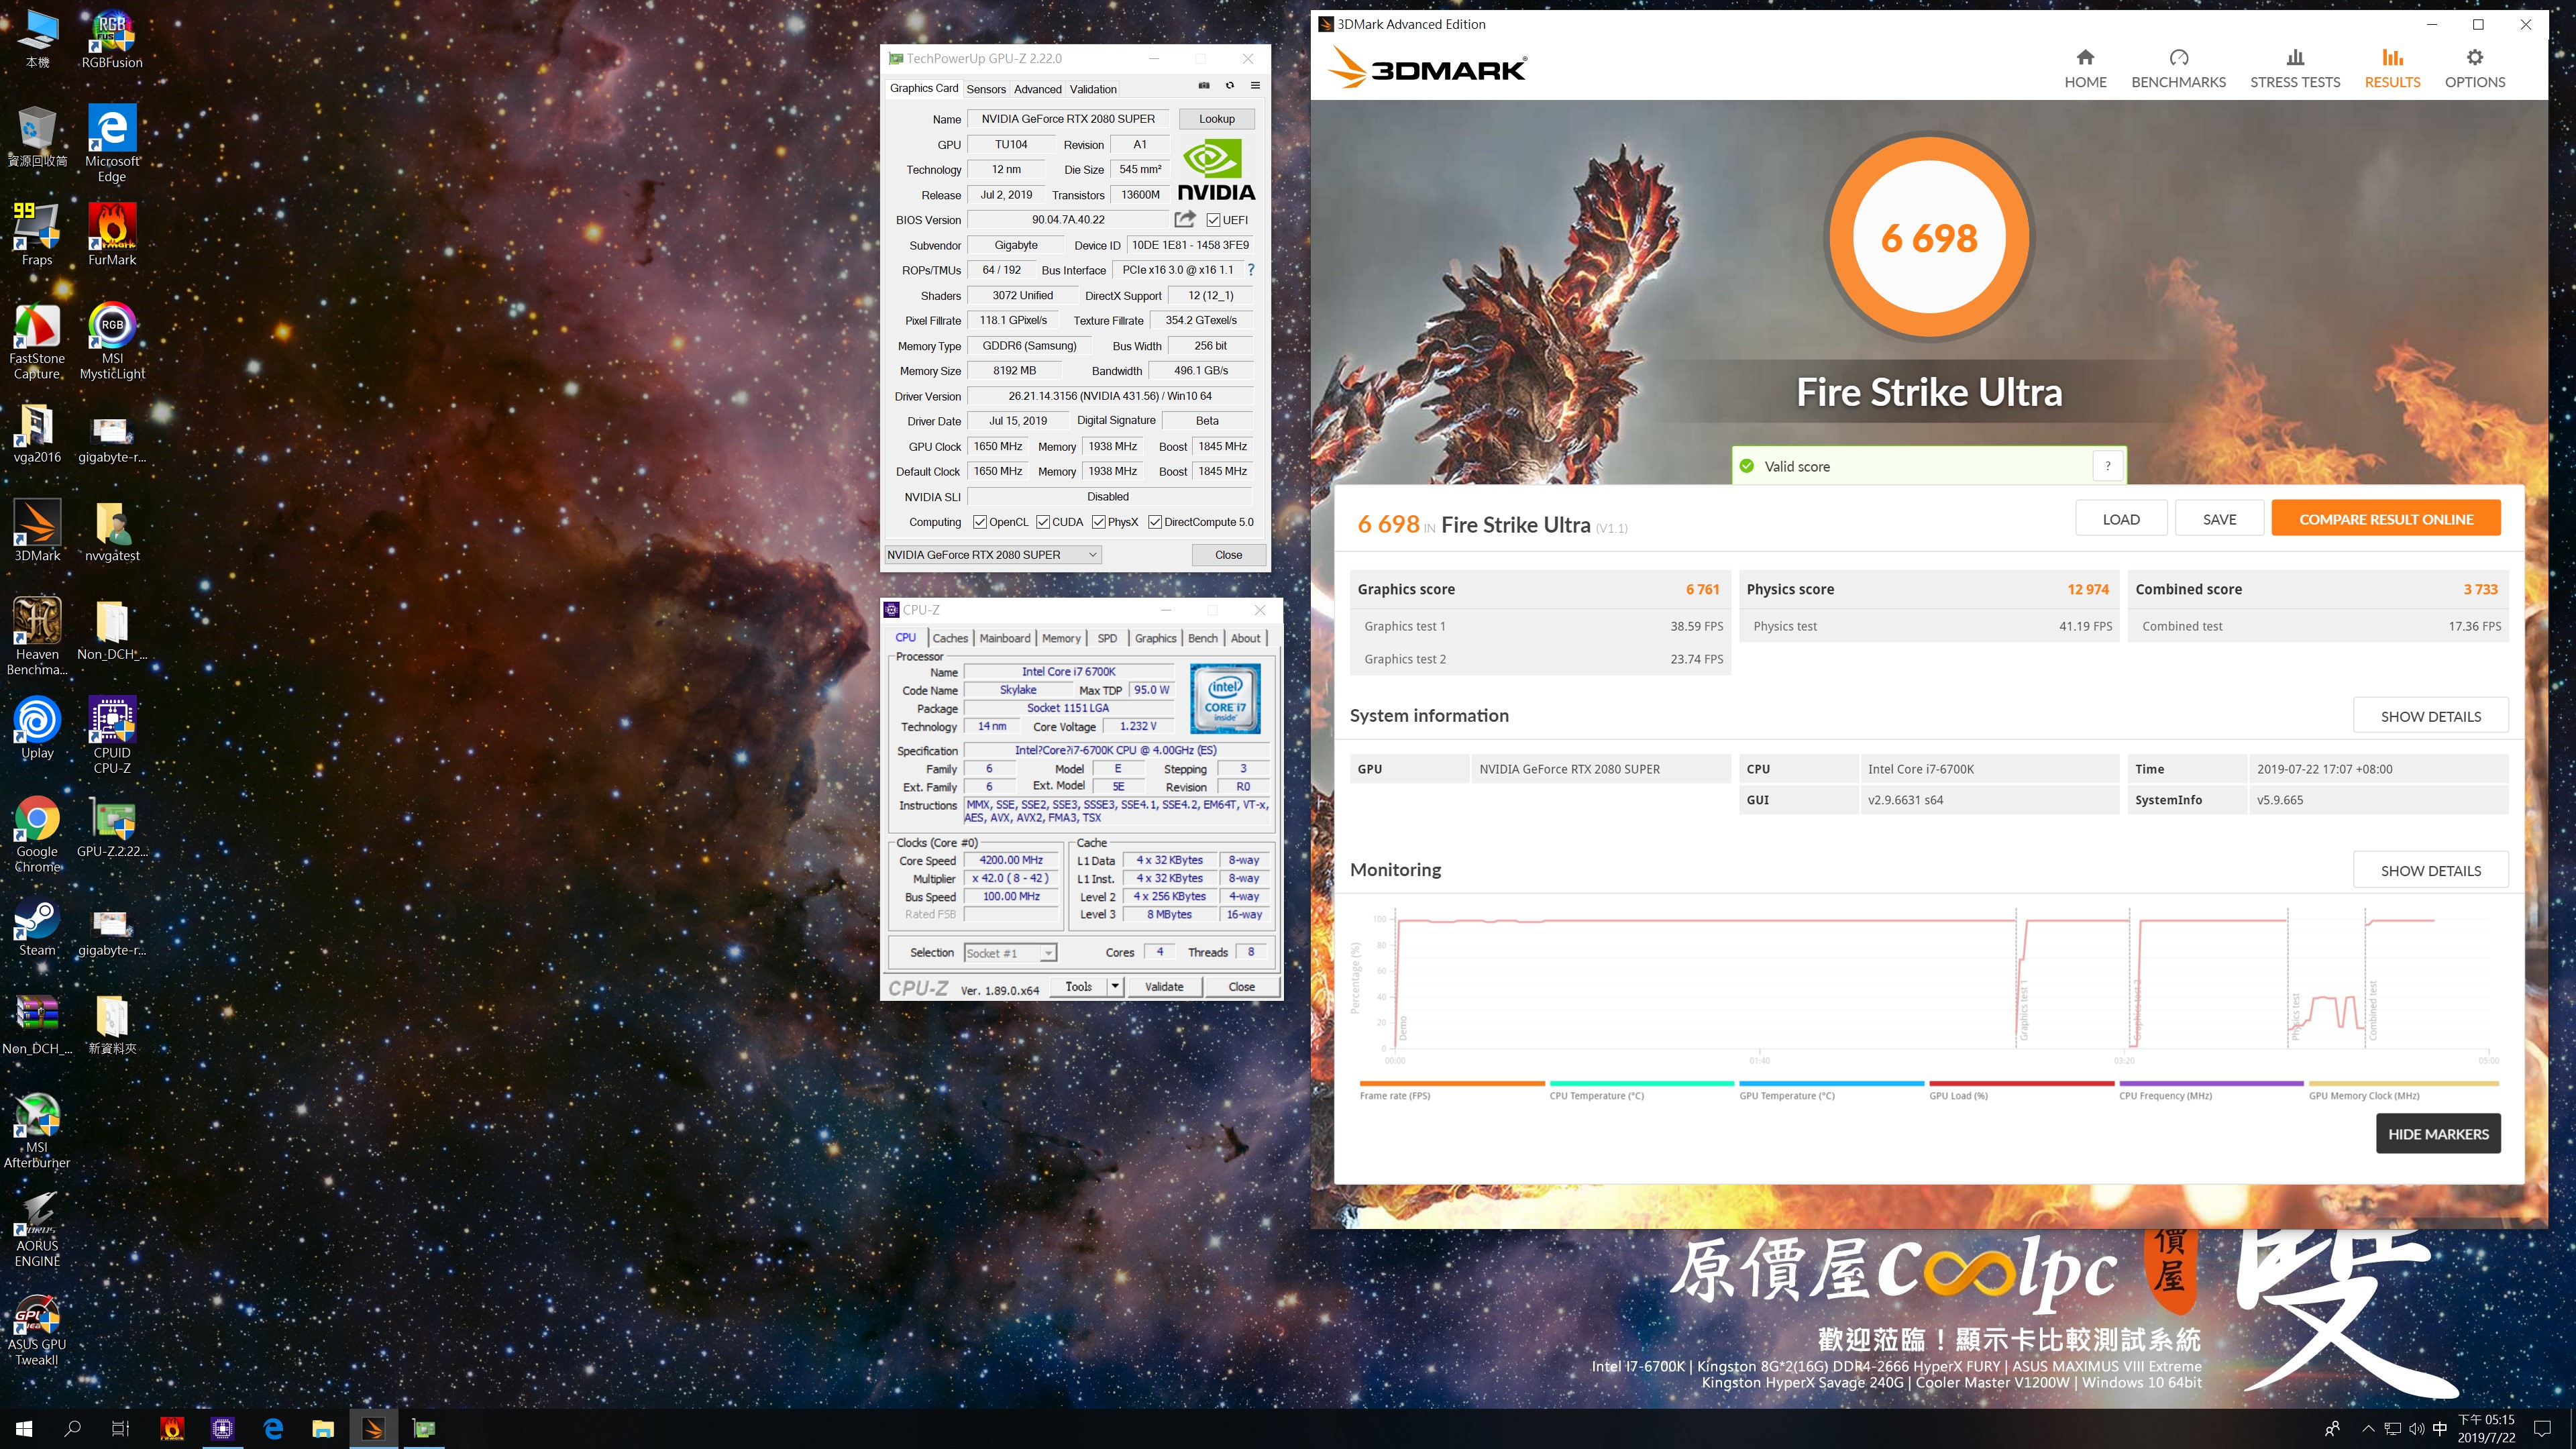Open GPU-Z hamburger menu icon

[1255, 86]
